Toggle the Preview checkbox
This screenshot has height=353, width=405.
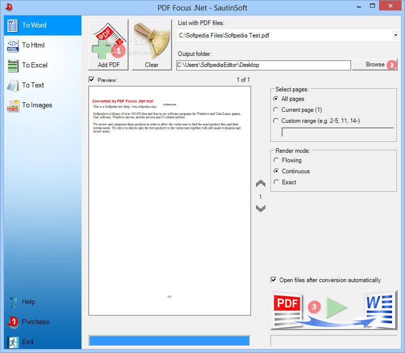pyautogui.click(x=91, y=80)
